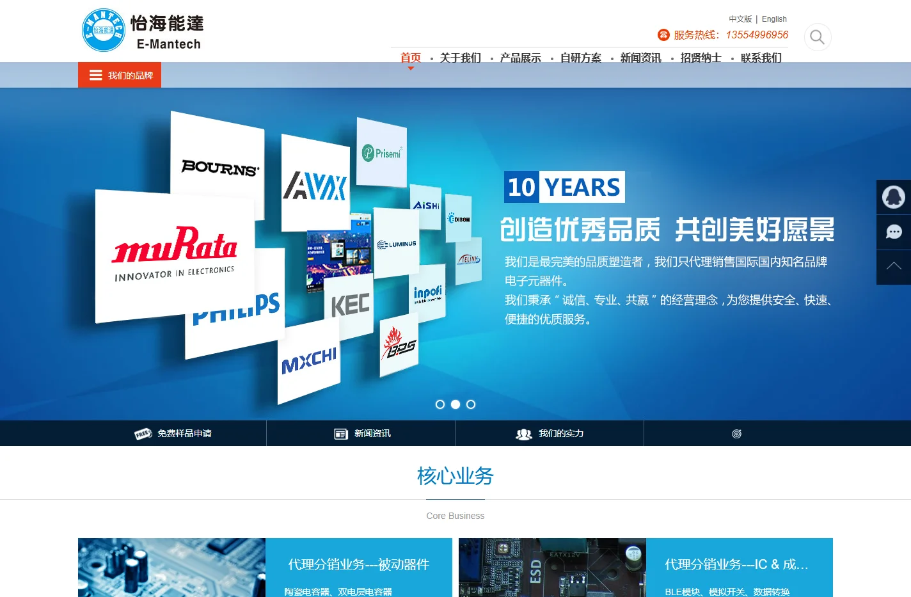911x597 pixels.
Task: Click the AVX logo card
Action: (x=315, y=184)
